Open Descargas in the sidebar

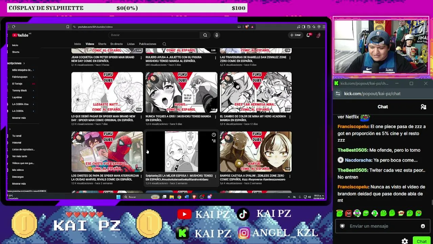[x=18, y=177]
